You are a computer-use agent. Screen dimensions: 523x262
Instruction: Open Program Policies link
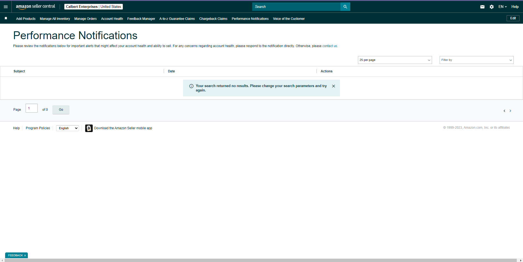[38, 128]
